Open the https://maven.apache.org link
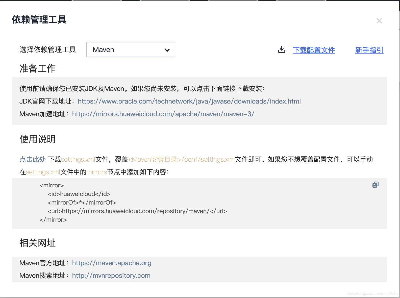This screenshot has height=298, width=400. coord(112,263)
